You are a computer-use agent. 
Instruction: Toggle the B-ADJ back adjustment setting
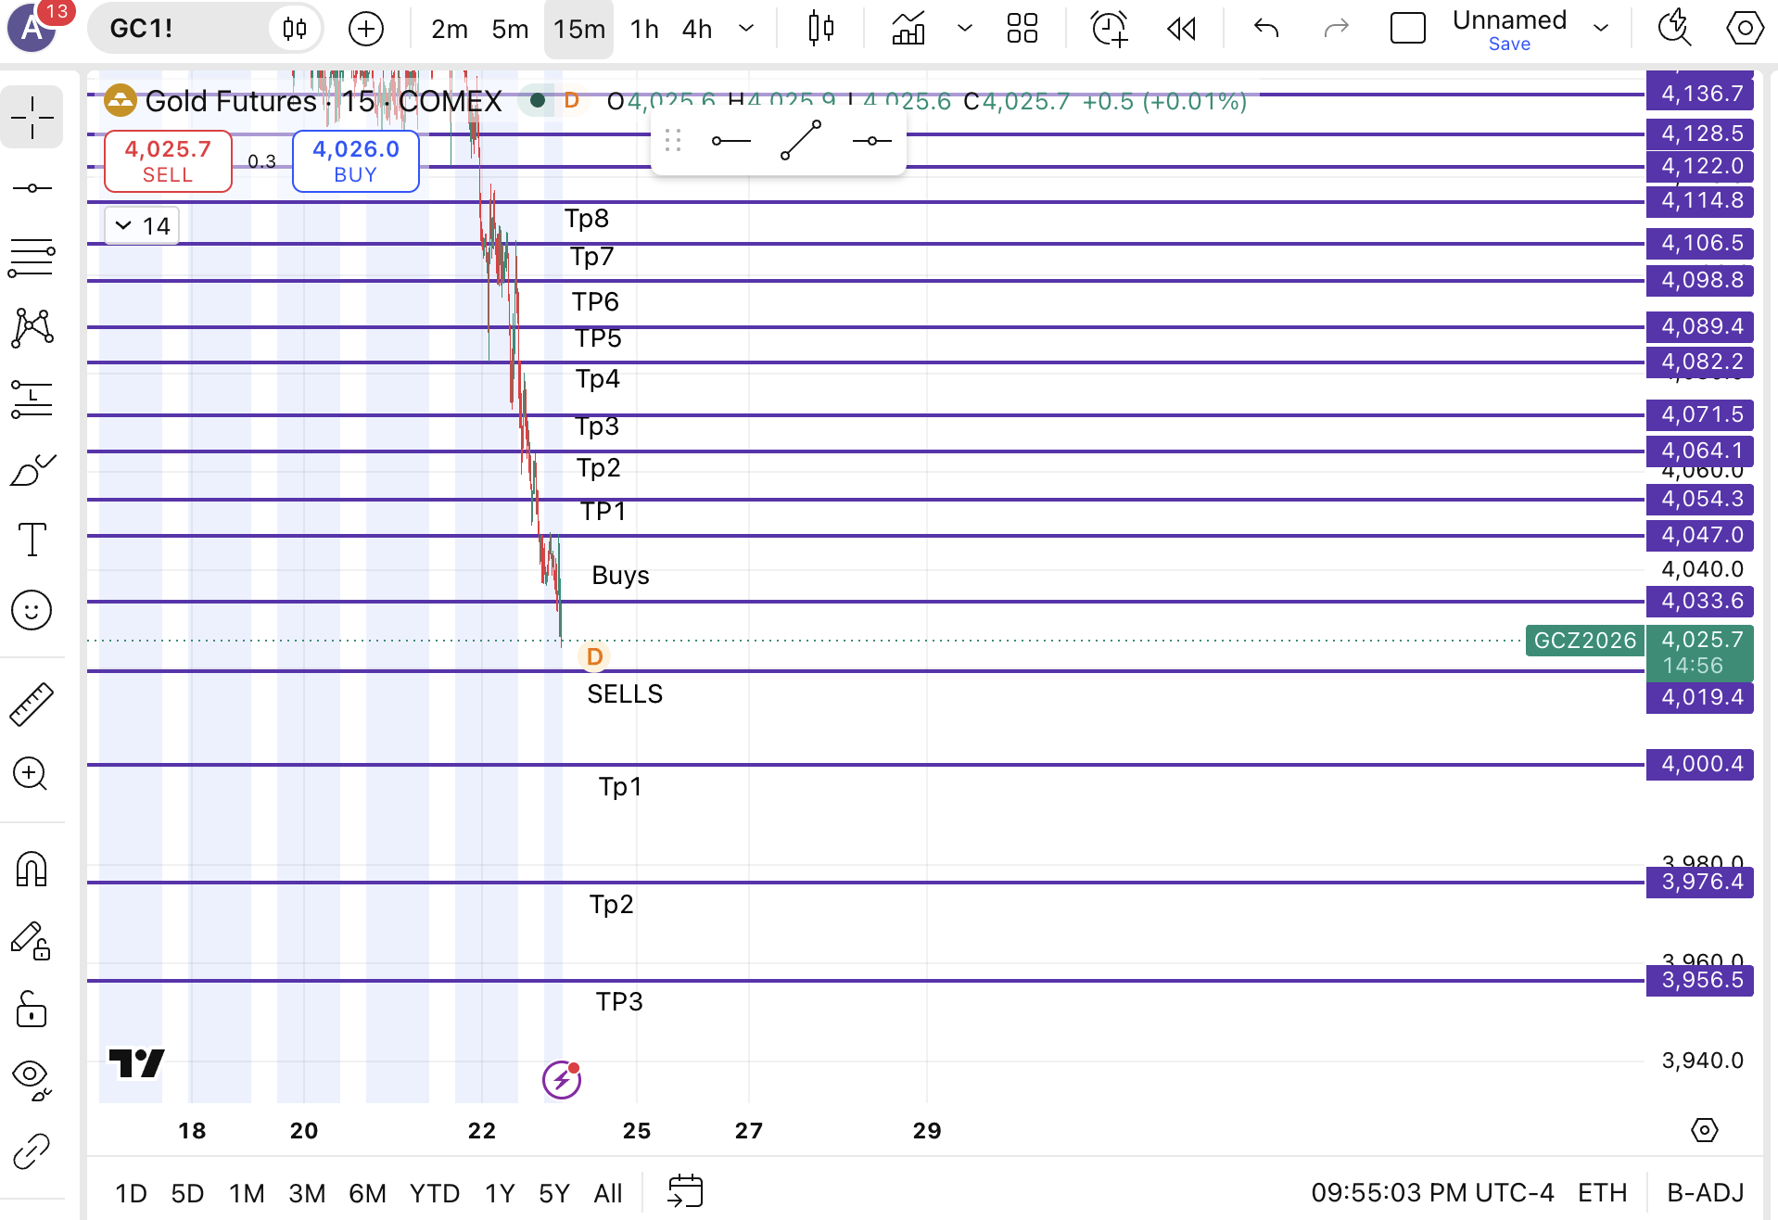(1705, 1192)
